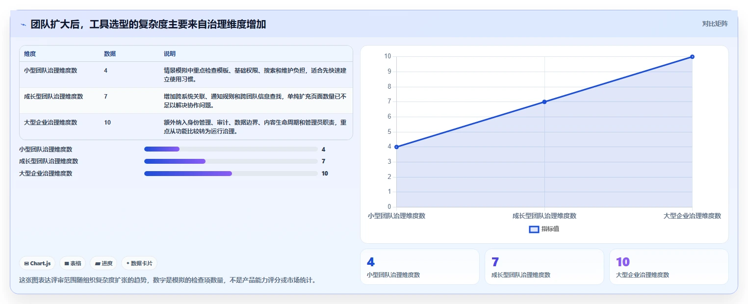Image resolution: width=748 pixels, height=304 pixels.
Task: Click the chart data point at value 4
Action: tap(396, 147)
